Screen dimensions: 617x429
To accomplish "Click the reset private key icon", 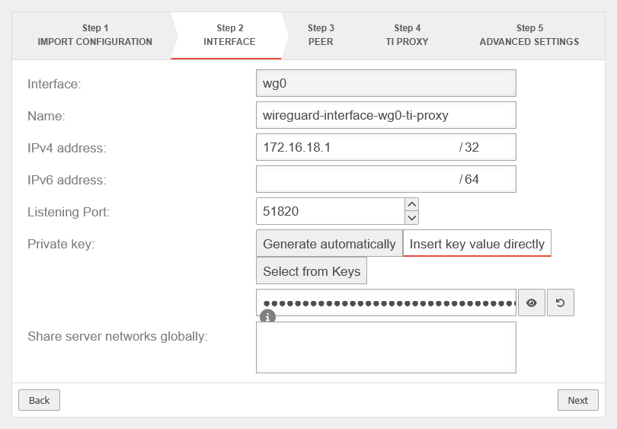I will pos(561,303).
